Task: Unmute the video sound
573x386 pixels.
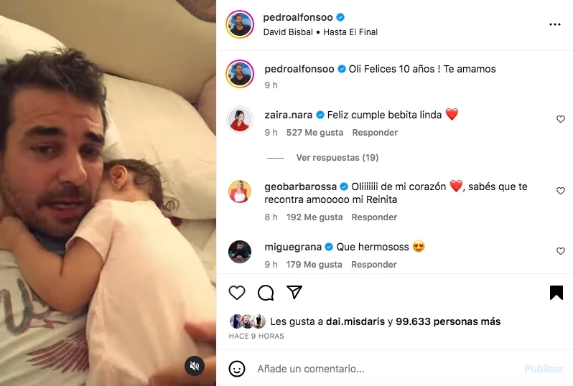Action: point(195,365)
